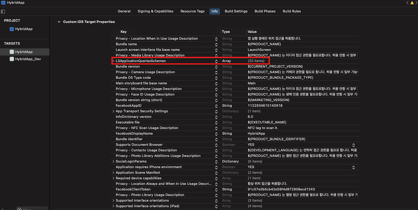Click key stepper for FacebookAppID row
This screenshot has width=418, height=210.
tap(216, 106)
